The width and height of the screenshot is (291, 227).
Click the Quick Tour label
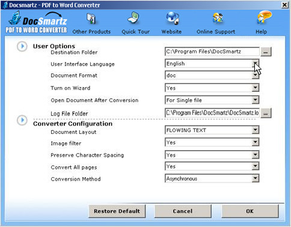pyautogui.click(x=136, y=32)
